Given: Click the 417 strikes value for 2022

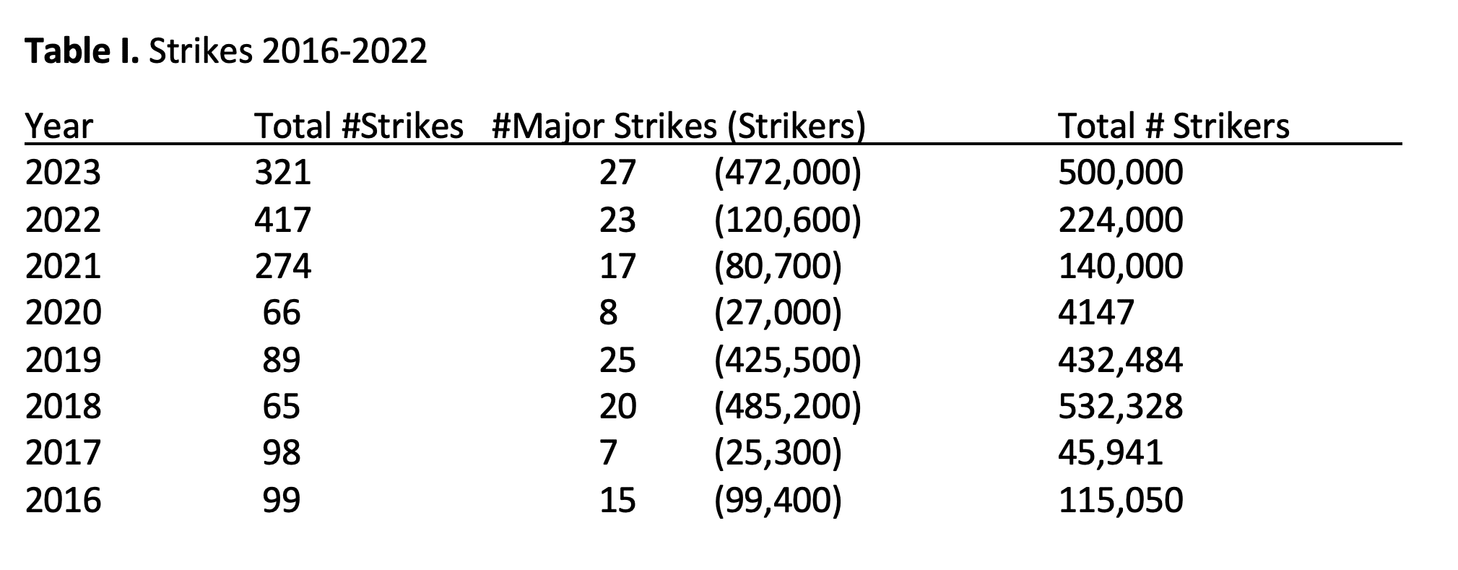Looking at the screenshot, I should click(x=282, y=220).
